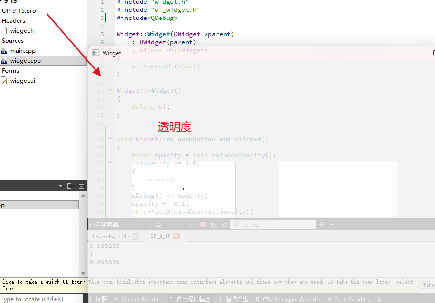The width and height of the screenshot is (435, 303).
Task: Minimize the Widget window
Action: [x=414, y=53]
